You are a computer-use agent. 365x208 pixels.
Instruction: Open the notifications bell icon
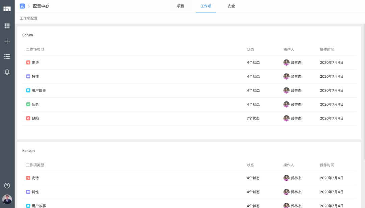7,72
